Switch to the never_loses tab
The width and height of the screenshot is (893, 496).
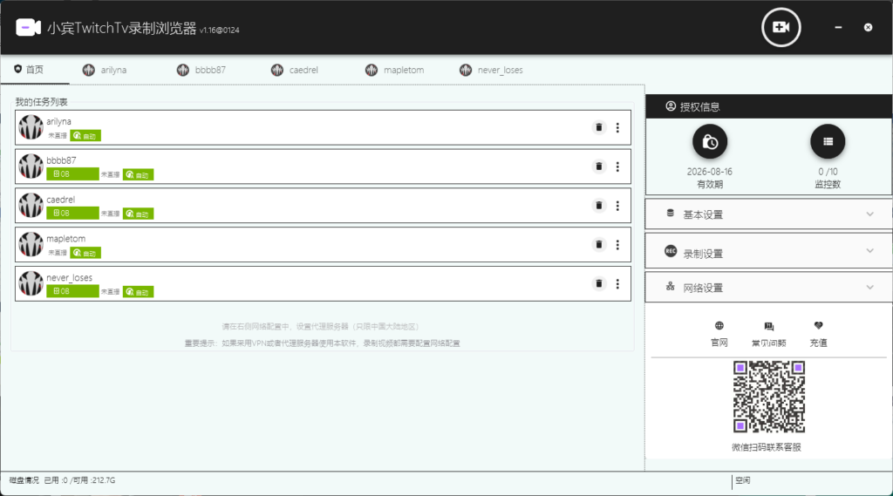coord(491,70)
